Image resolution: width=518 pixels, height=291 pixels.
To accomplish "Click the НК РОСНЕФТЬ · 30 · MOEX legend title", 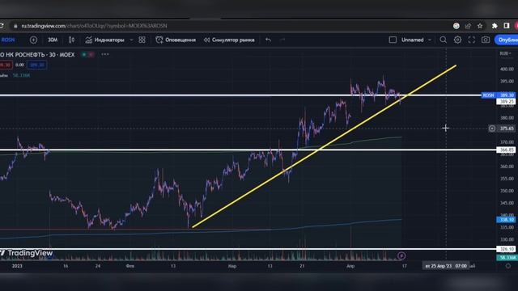I will pyautogui.click(x=37, y=54).
